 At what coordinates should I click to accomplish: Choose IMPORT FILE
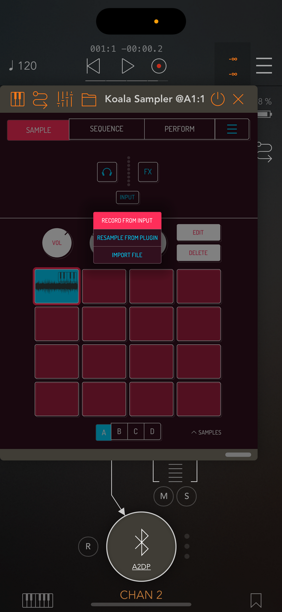click(x=127, y=255)
